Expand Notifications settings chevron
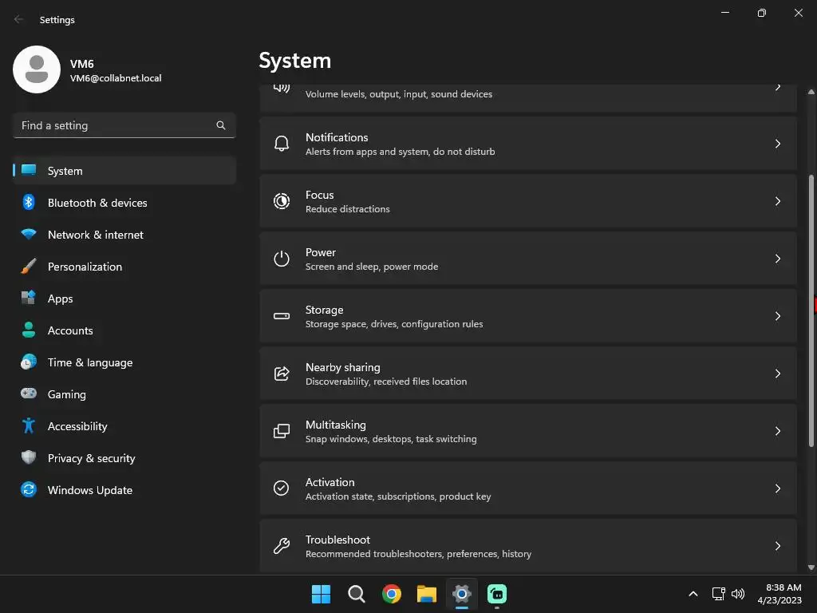 coord(778,144)
